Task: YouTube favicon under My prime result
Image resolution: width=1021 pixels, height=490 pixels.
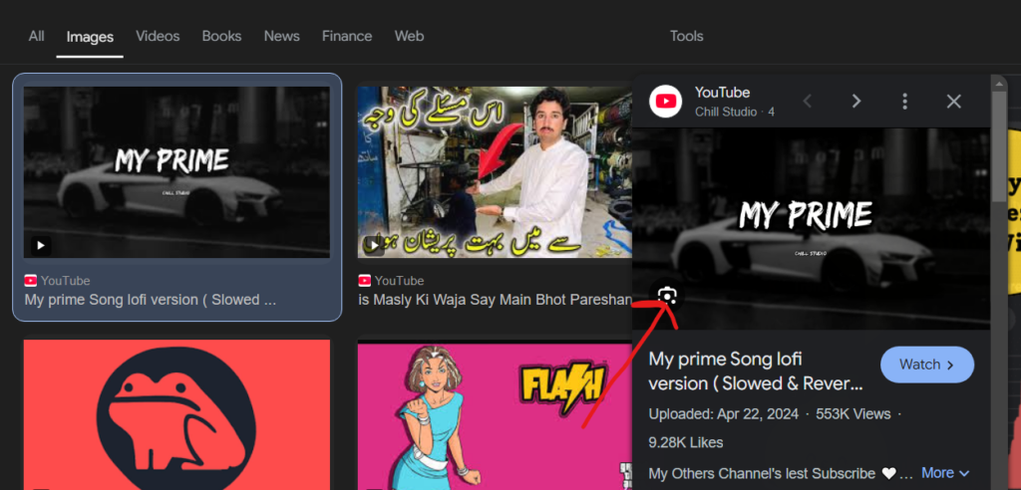Action: [31, 281]
